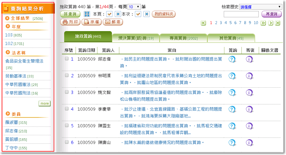Tick the checkbox for row 3 姚文智
The height and width of the screenshot is (155, 286).
[x=67, y=92]
